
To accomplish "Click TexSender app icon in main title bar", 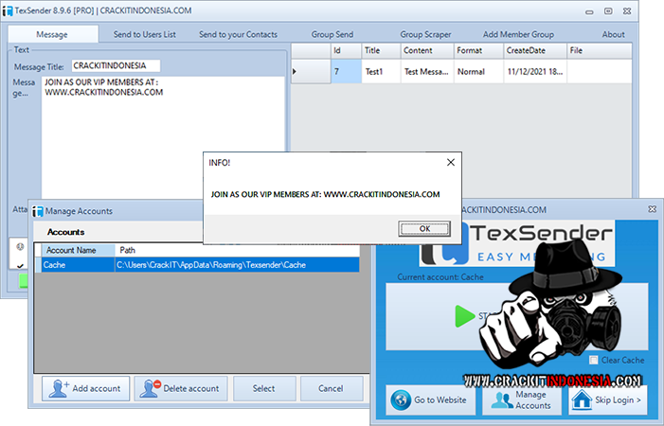I will click(x=8, y=9).
